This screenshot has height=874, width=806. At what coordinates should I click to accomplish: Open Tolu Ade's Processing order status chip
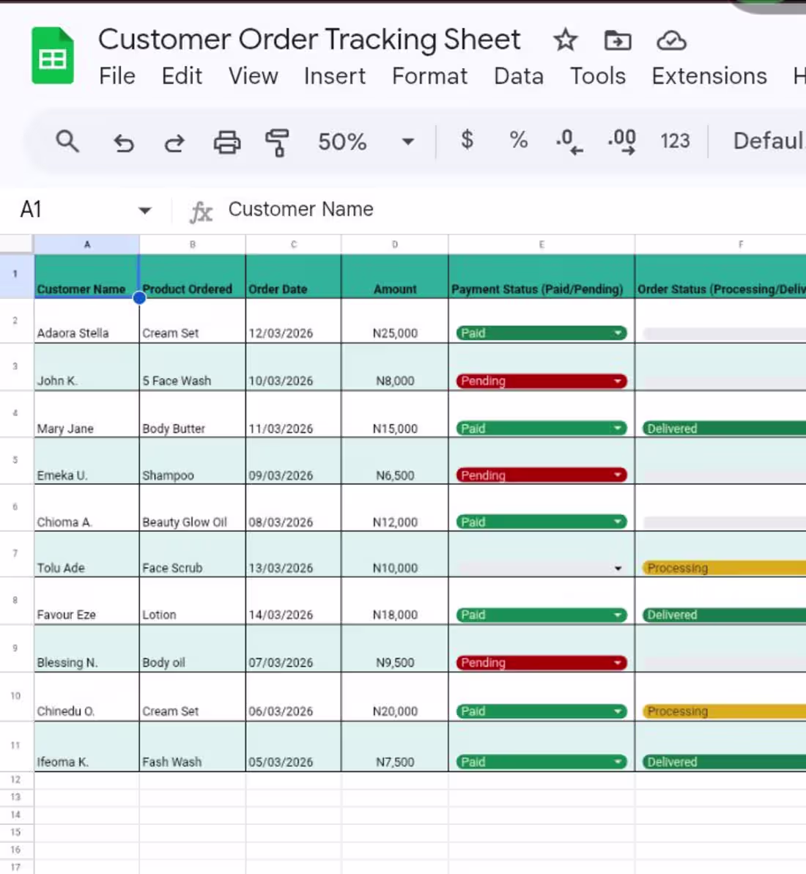pos(724,568)
